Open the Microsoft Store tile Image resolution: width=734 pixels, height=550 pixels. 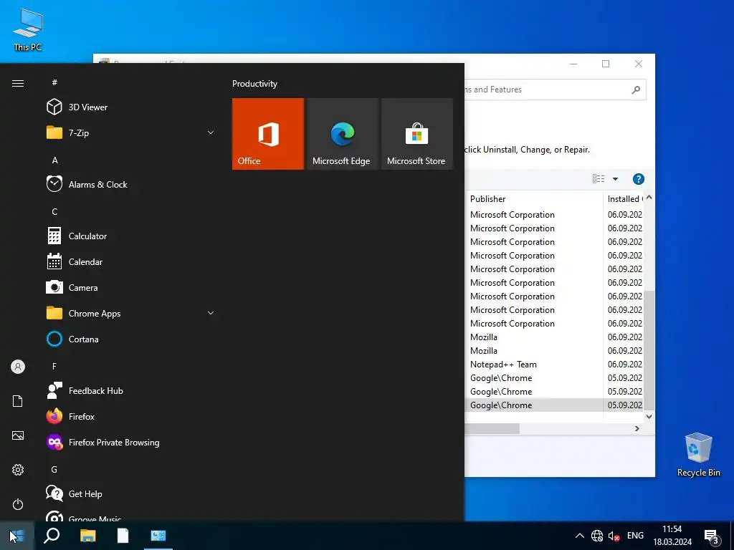click(x=417, y=134)
